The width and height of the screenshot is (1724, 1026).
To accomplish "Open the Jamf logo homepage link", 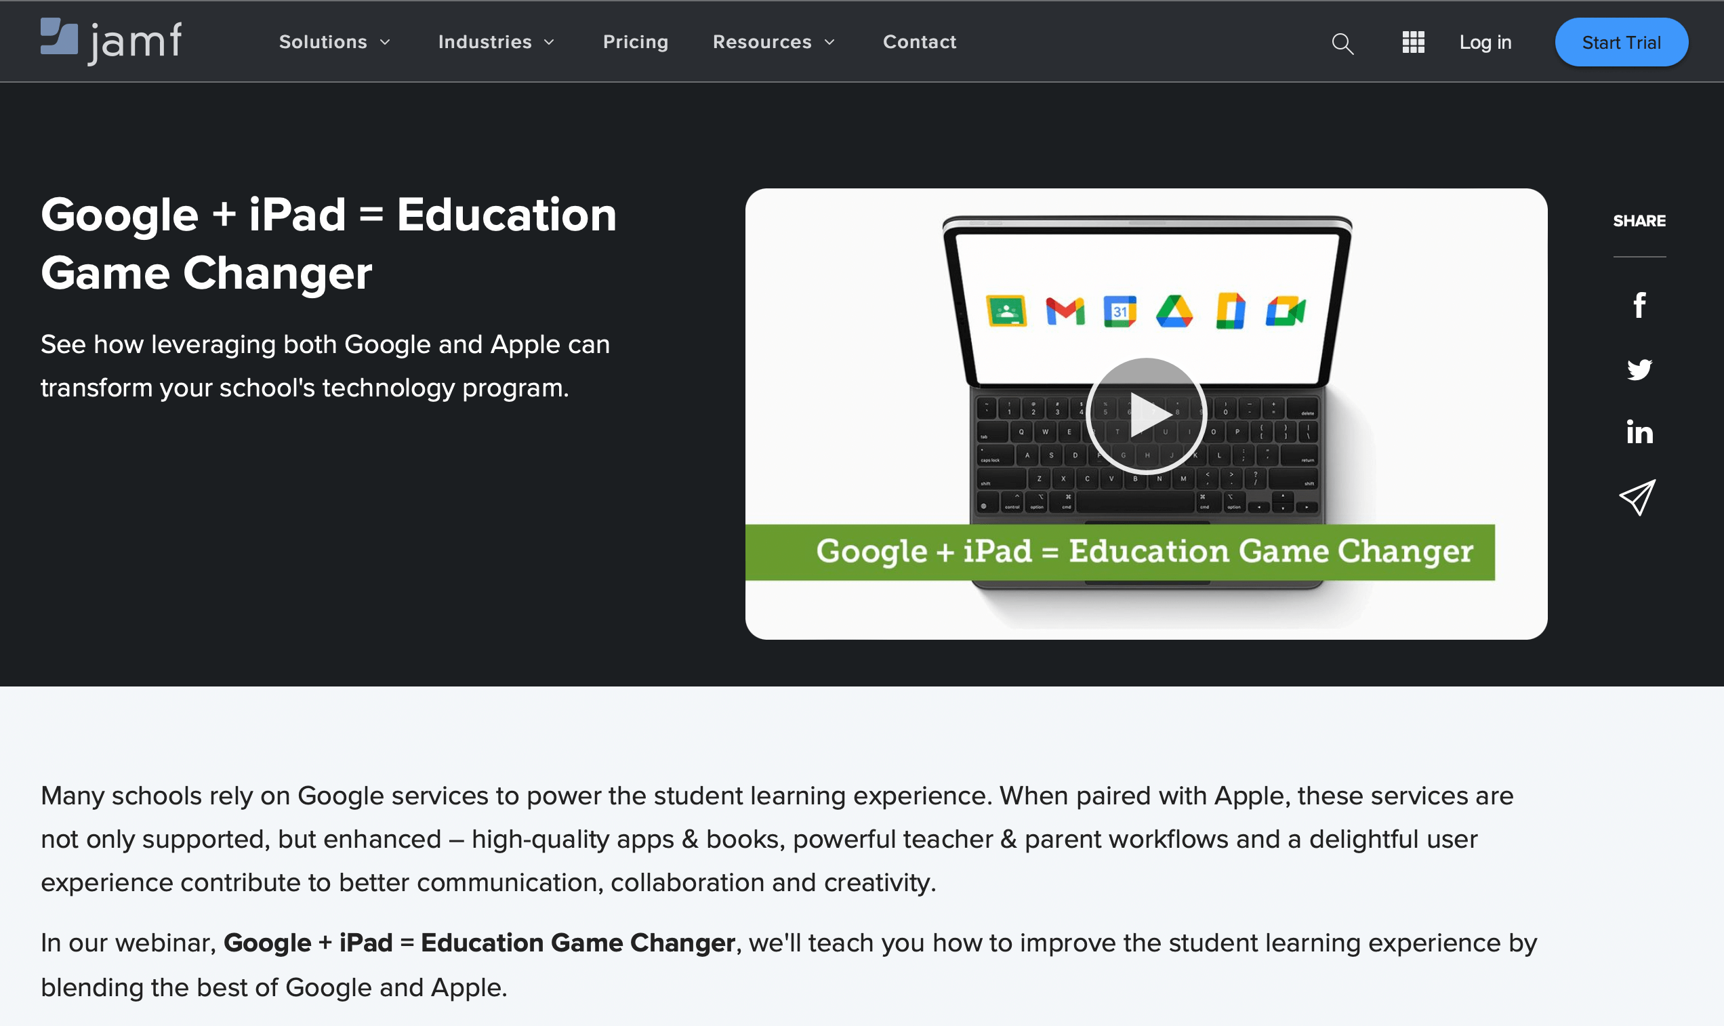I will (x=110, y=41).
